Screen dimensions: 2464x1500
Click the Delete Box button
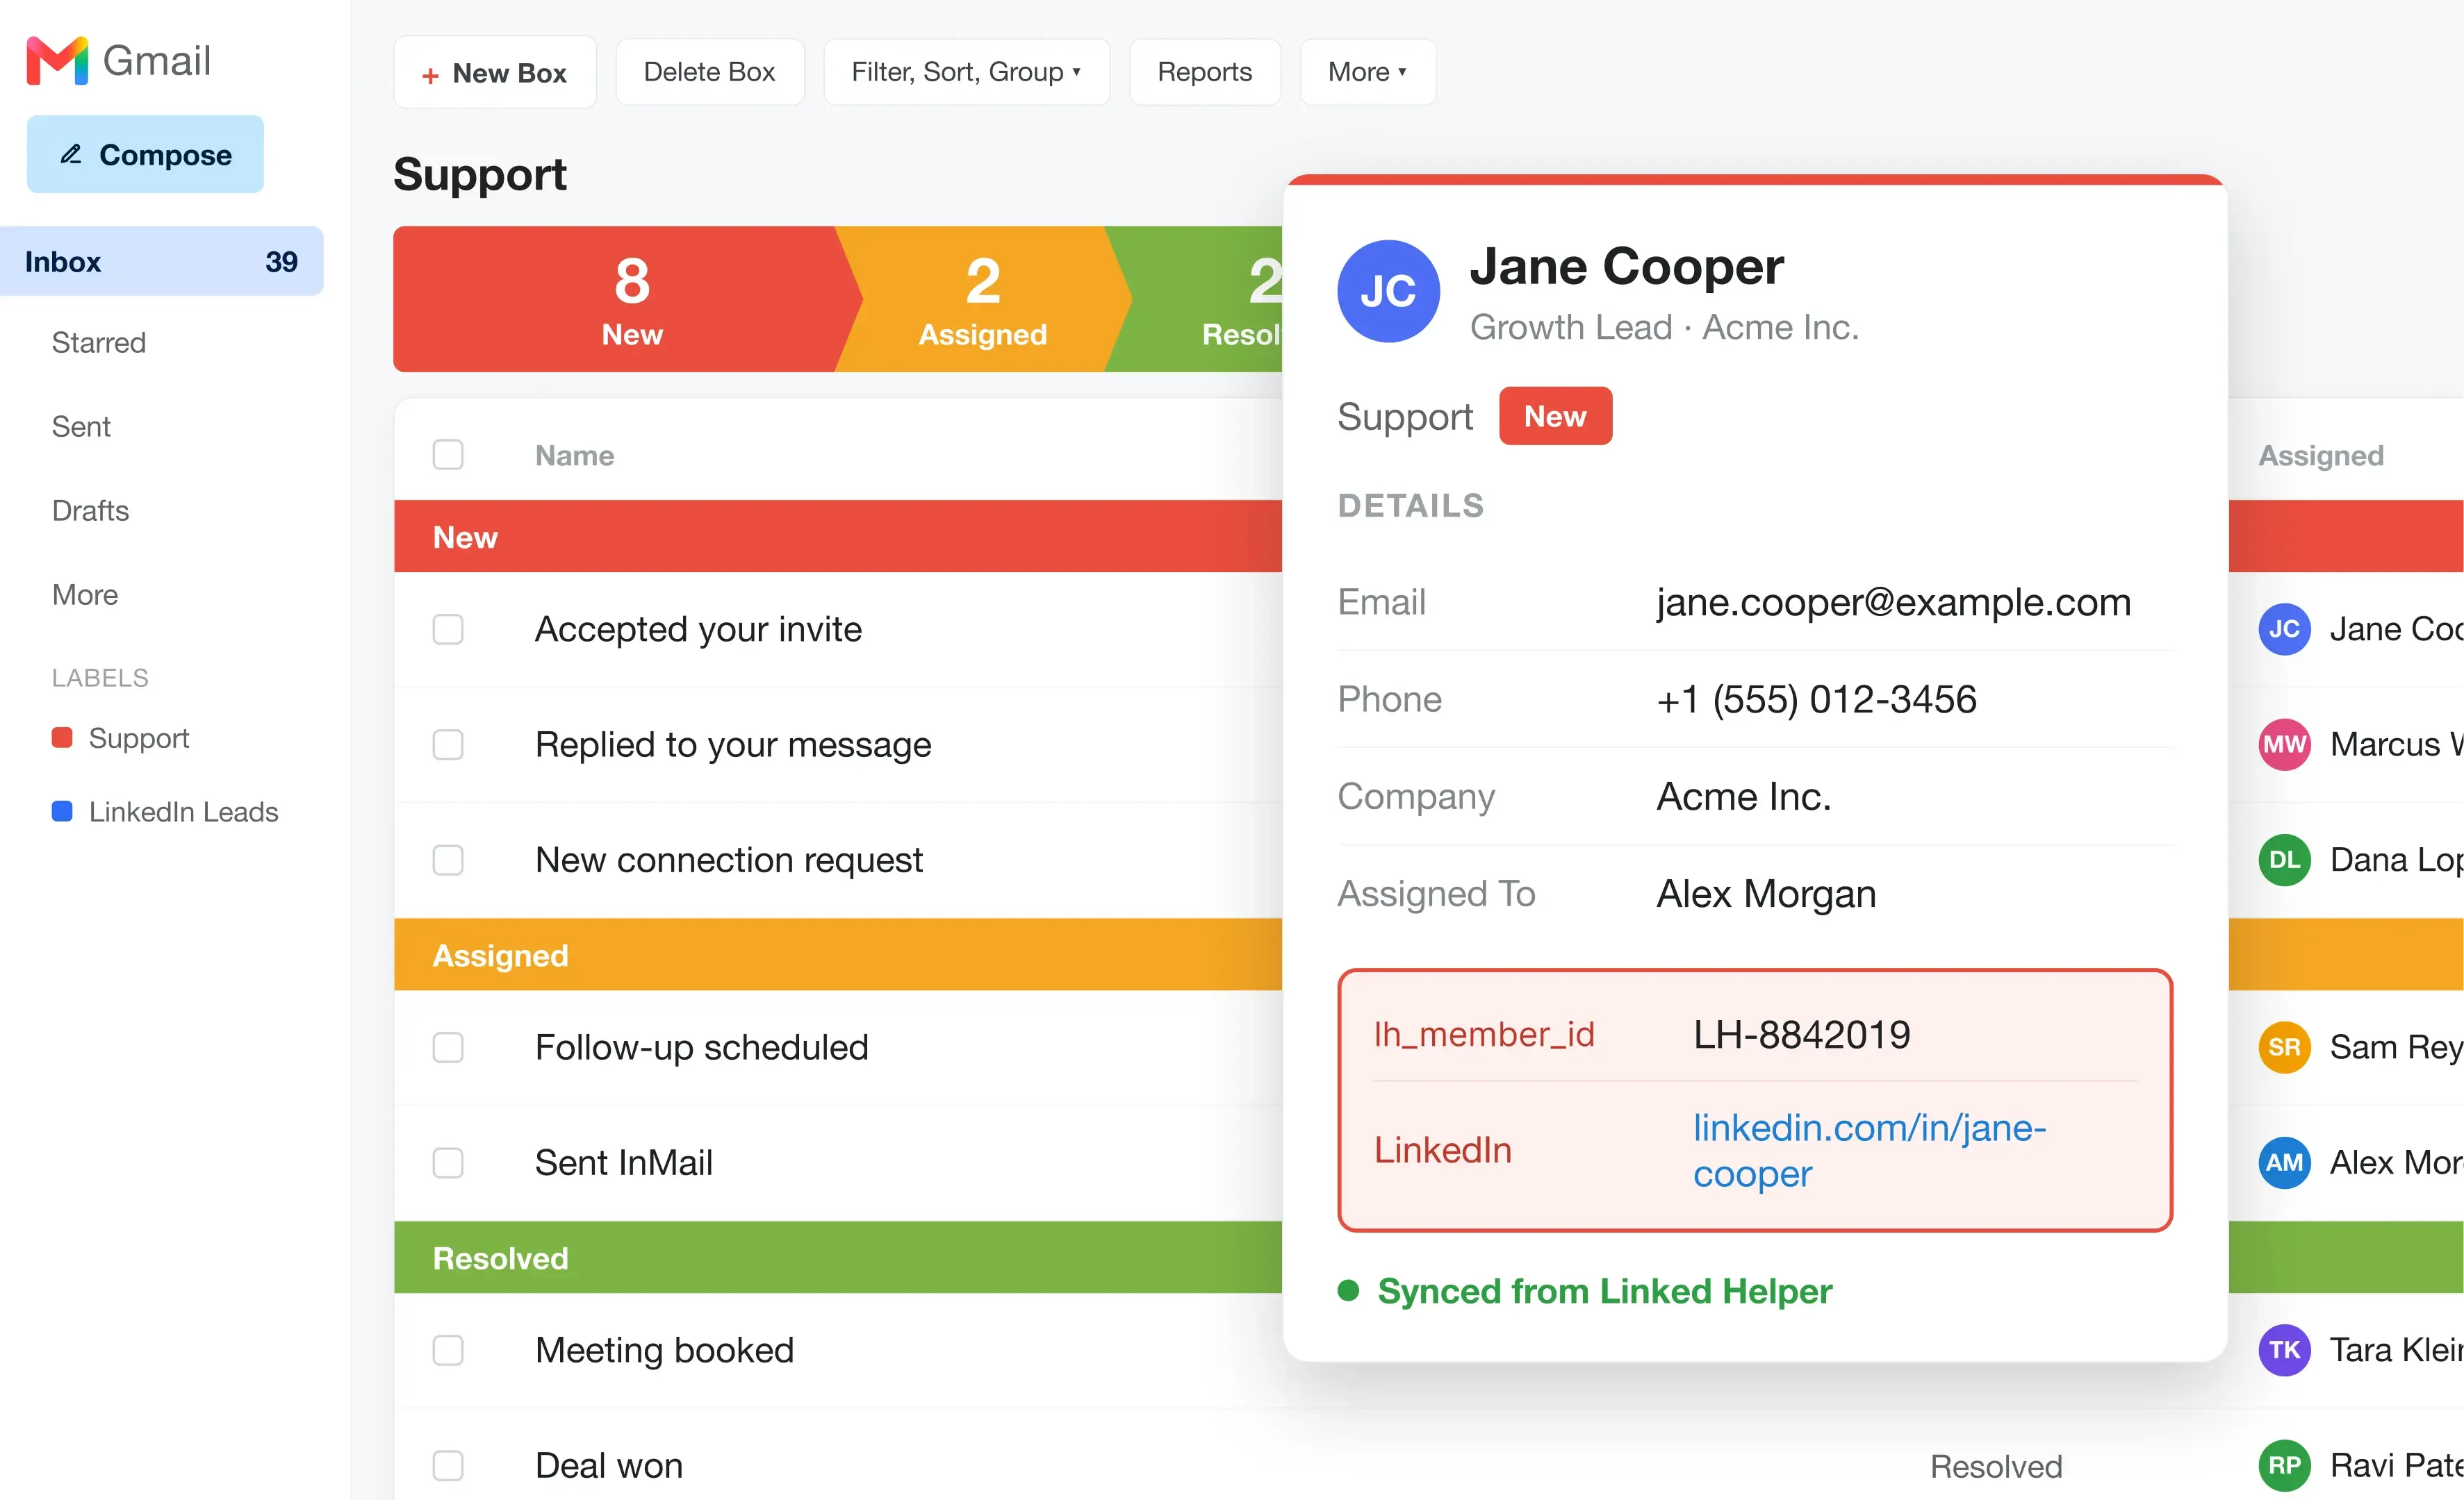[710, 72]
